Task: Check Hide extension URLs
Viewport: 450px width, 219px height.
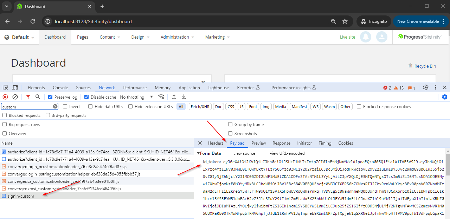Action: click(x=130, y=106)
